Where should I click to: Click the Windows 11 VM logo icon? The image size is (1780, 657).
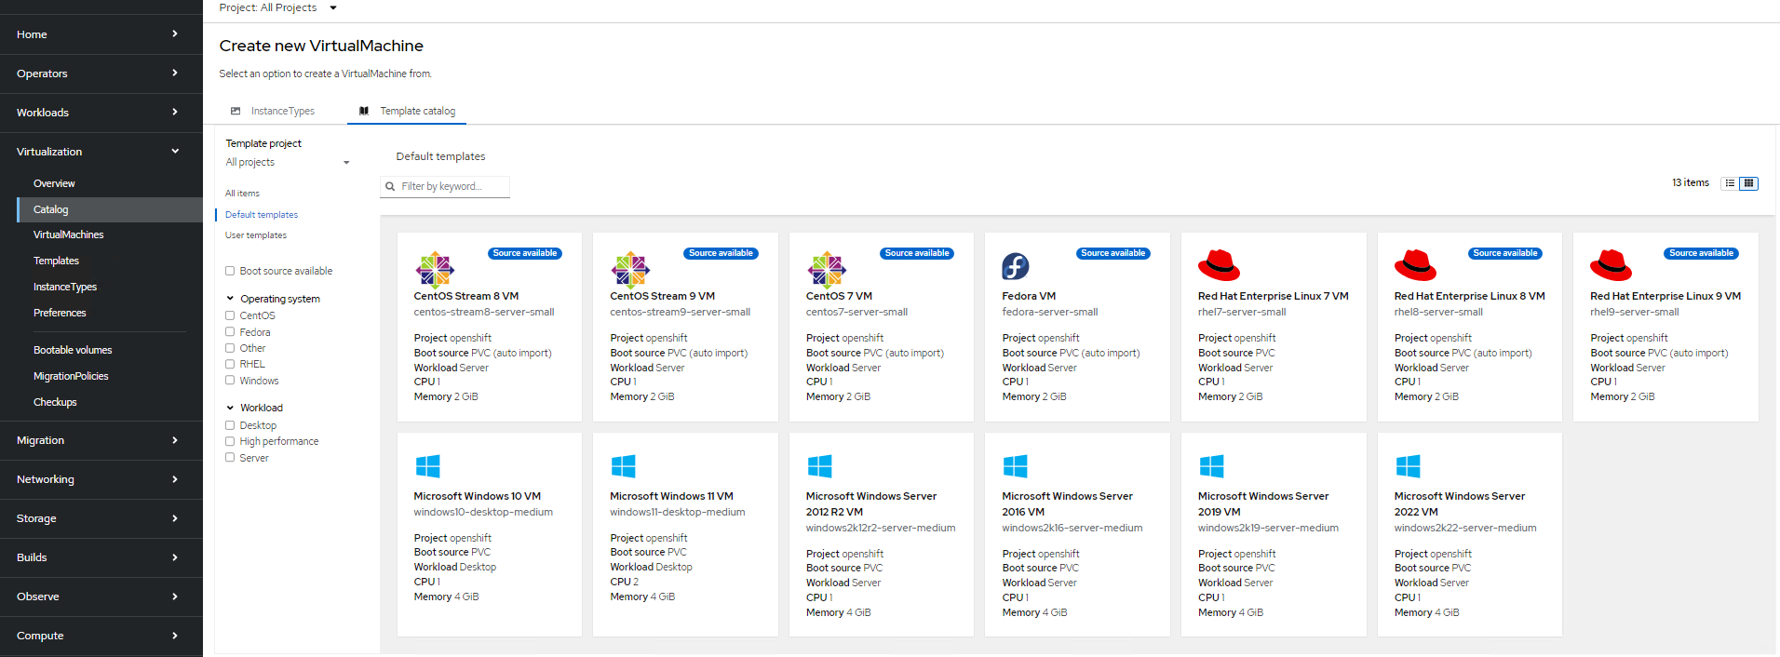tap(624, 466)
